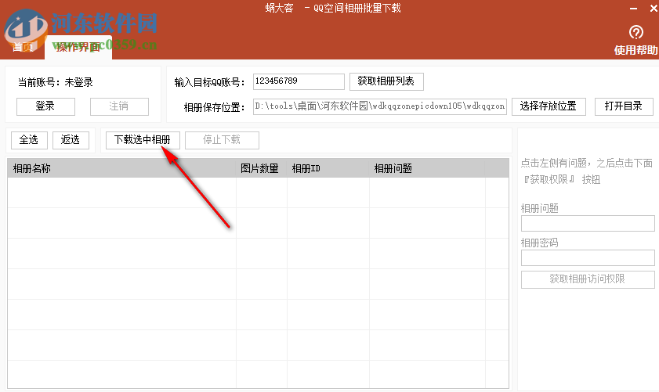Click the 停止下载 button
Screen dimensions: 659x392
pos(222,140)
